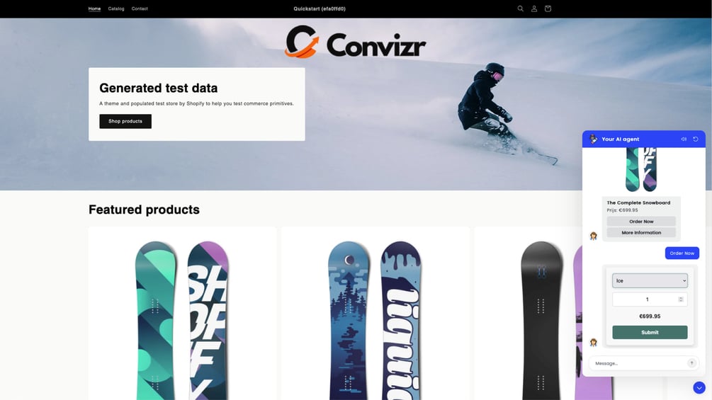Open the Ice variant dropdown
This screenshot has height=400, width=712.
[x=650, y=281]
